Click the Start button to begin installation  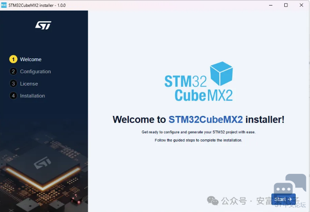coord(283,199)
